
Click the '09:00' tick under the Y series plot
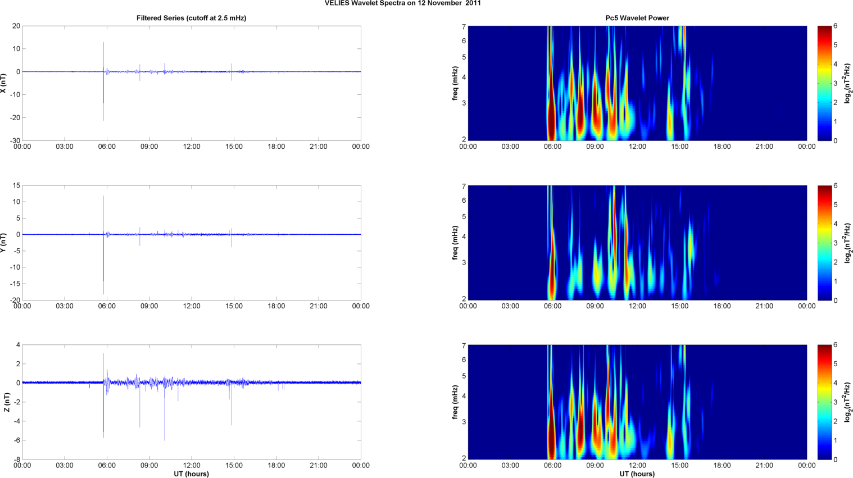click(x=149, y=306)
